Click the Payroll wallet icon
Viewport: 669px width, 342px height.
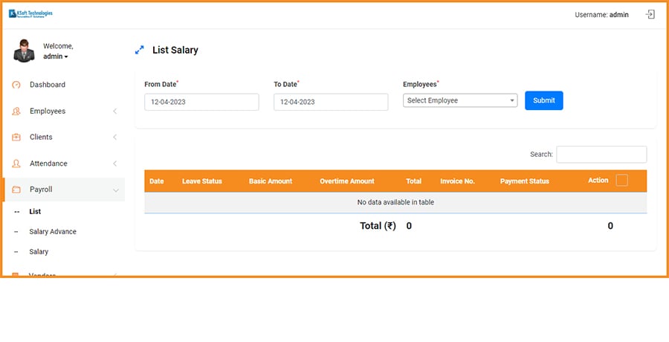[x=16, y=190]
